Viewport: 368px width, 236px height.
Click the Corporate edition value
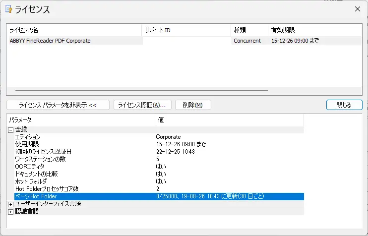pyautogui.click(x=168, y=137)
